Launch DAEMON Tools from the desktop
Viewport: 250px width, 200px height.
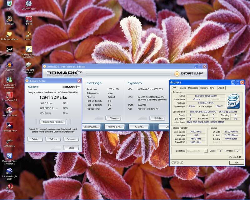pyautogui.click(x=28, y=4)
